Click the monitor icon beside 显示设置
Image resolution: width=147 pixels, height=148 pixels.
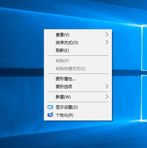pyautogui.click(x=50, y=107)
